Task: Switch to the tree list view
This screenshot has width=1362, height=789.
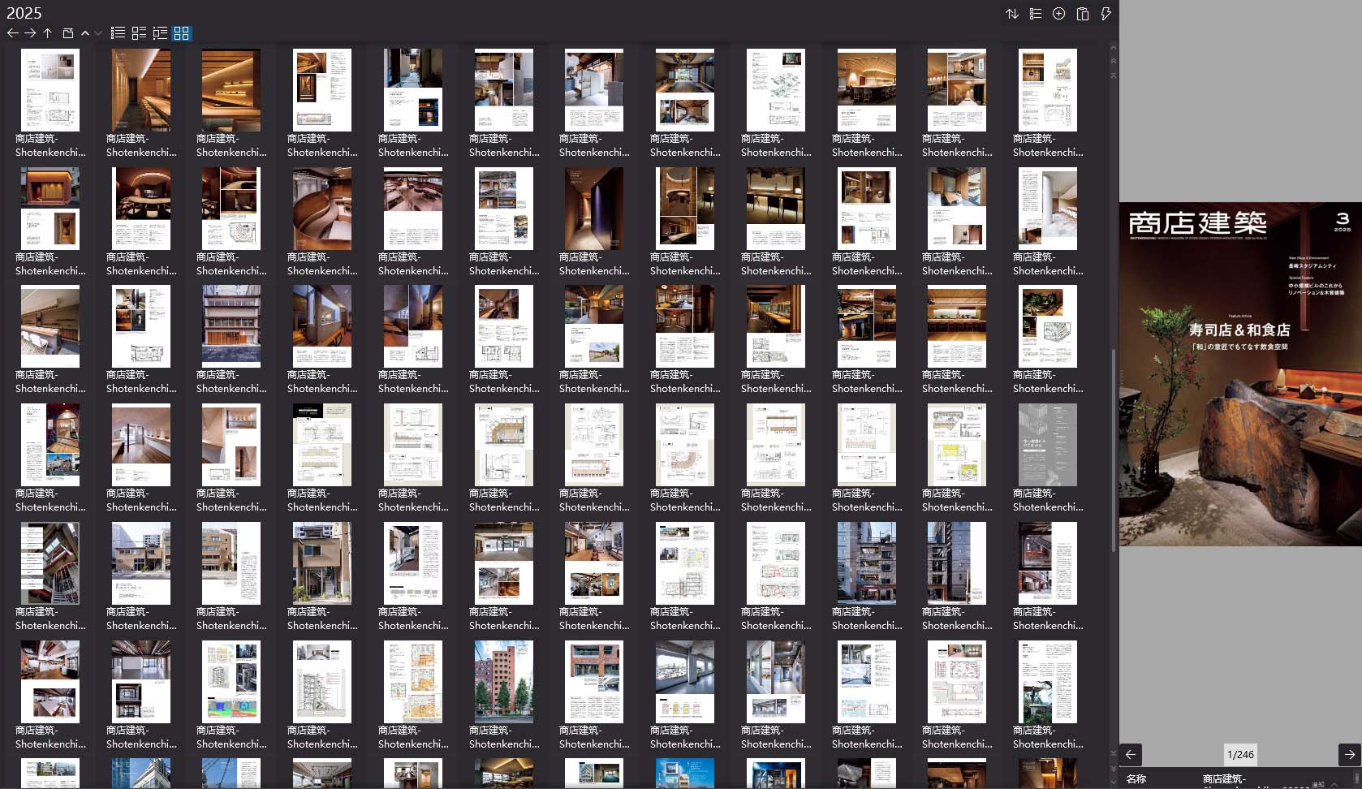Action: point(160,33)
